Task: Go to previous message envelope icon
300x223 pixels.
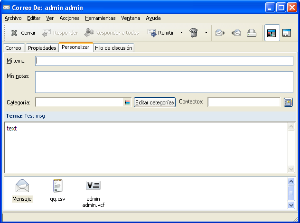Action: tap(236, 33)
